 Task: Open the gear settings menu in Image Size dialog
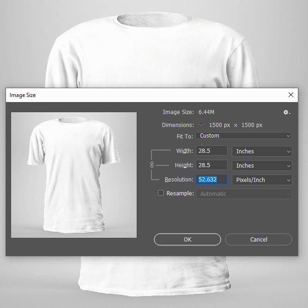(x=287, y=112)
